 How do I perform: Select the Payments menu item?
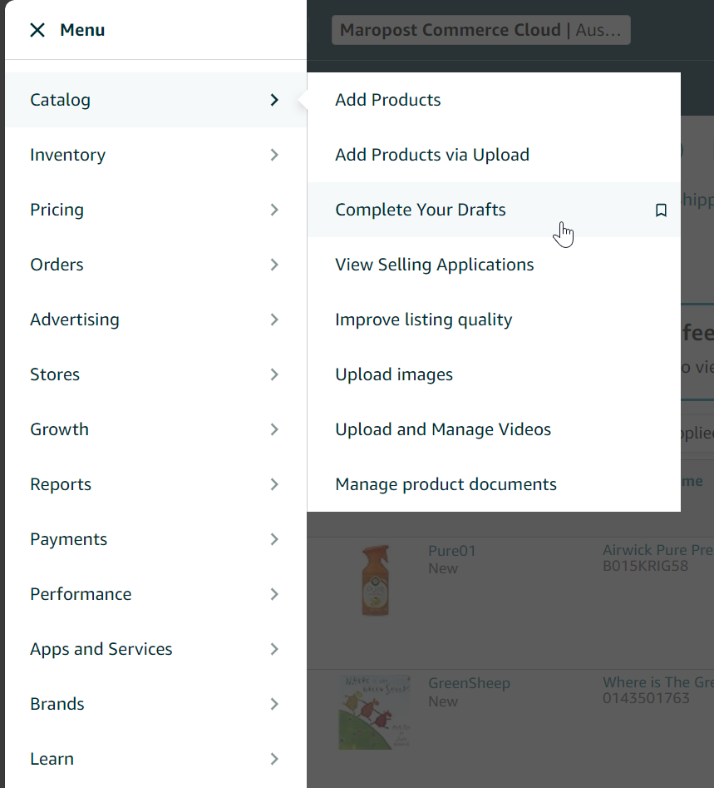click(x=155, y=539)
